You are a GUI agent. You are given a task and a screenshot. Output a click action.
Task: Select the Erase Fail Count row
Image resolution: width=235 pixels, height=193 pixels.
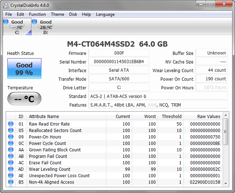pyautogui.click(x=114, y=163)
